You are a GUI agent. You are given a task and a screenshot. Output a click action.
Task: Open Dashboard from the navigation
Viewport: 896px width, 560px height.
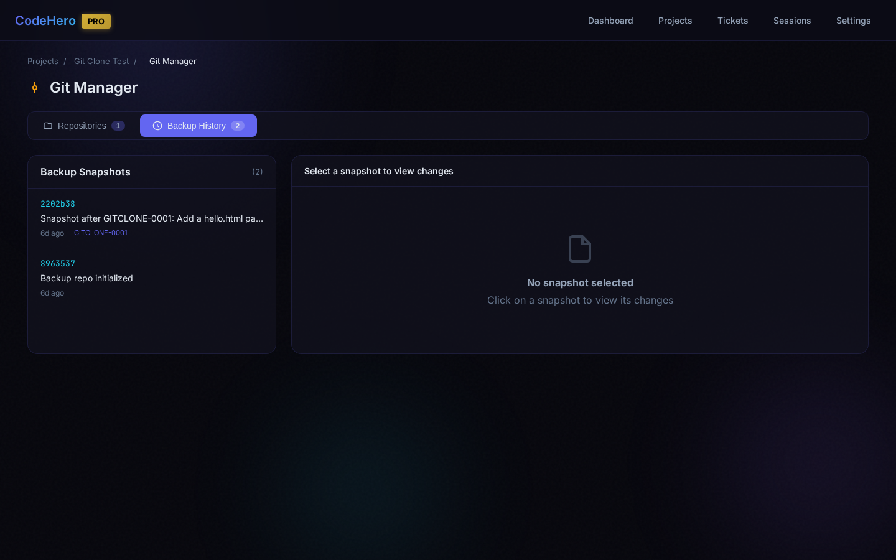point(610,21)
